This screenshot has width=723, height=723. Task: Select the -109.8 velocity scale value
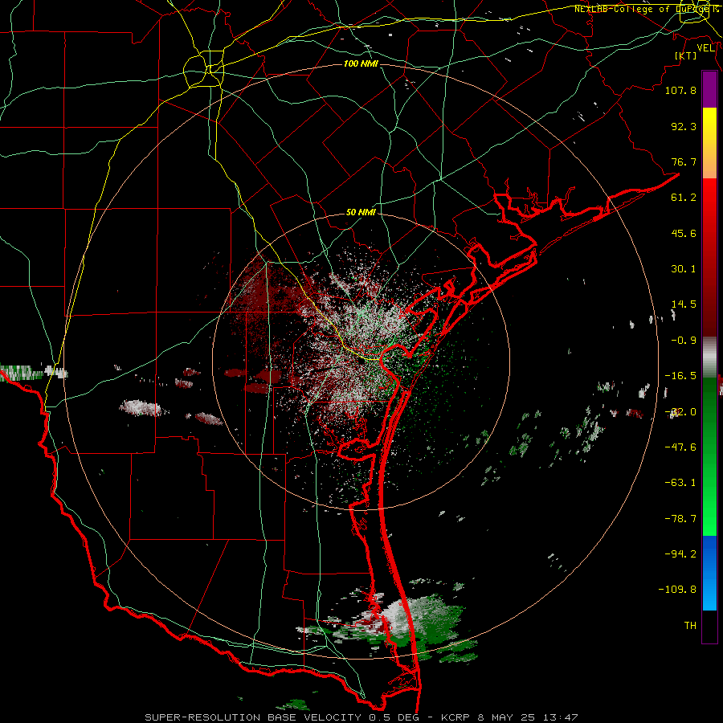(x=677, y=590)
